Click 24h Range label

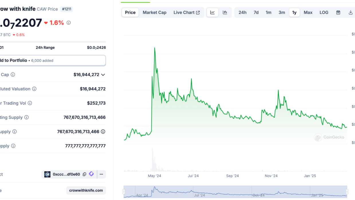pyautogui.click(x=45, y=48)
